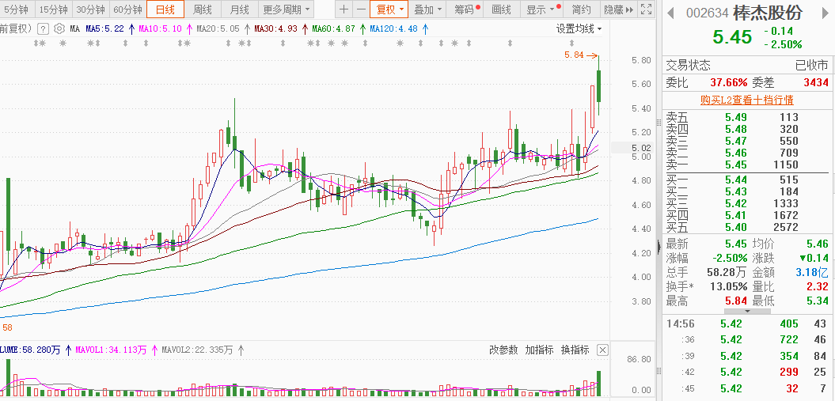Click 改参数 to edit indicator parameters
The width and height of the screenshot is (835, 401).
[x=503, y=350]
